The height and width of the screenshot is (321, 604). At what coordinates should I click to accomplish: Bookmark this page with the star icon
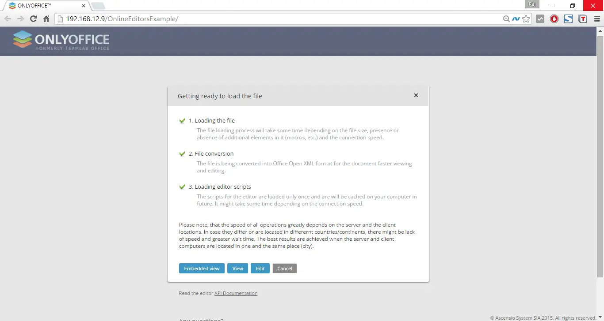point(526,19)
